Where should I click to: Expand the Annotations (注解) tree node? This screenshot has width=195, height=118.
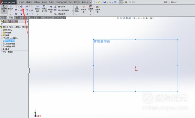[1, 36]
